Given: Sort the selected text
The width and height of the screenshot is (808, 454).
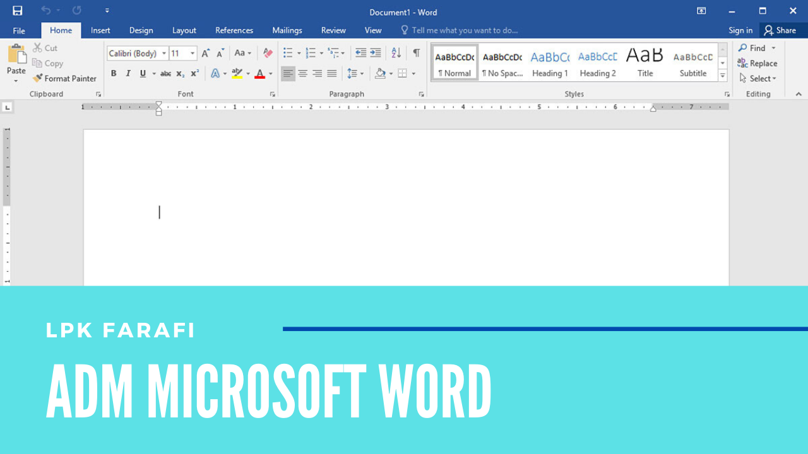Looking at the screenshot, I should tap(396, 54).
